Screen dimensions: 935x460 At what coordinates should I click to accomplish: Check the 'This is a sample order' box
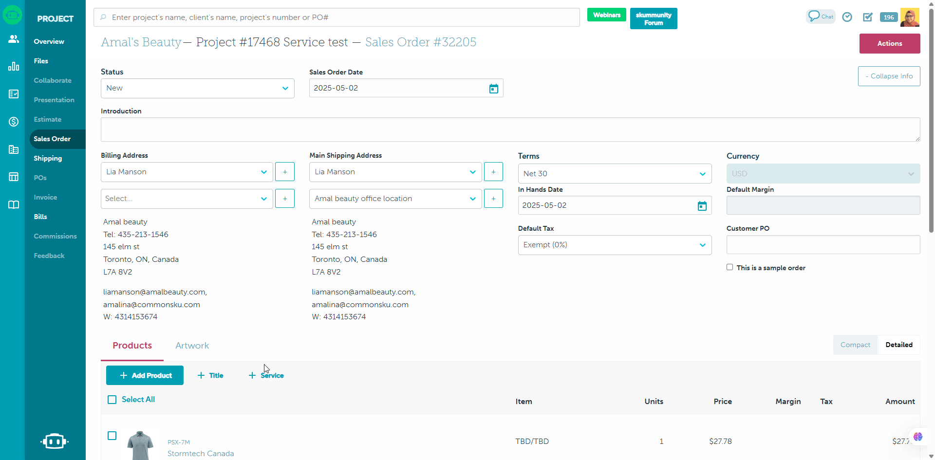pos(729,267)
